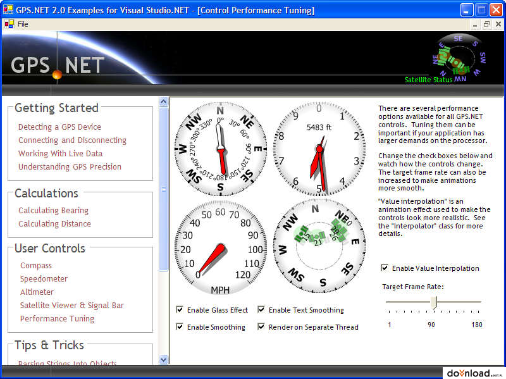Open the File menu

(23, 24)
